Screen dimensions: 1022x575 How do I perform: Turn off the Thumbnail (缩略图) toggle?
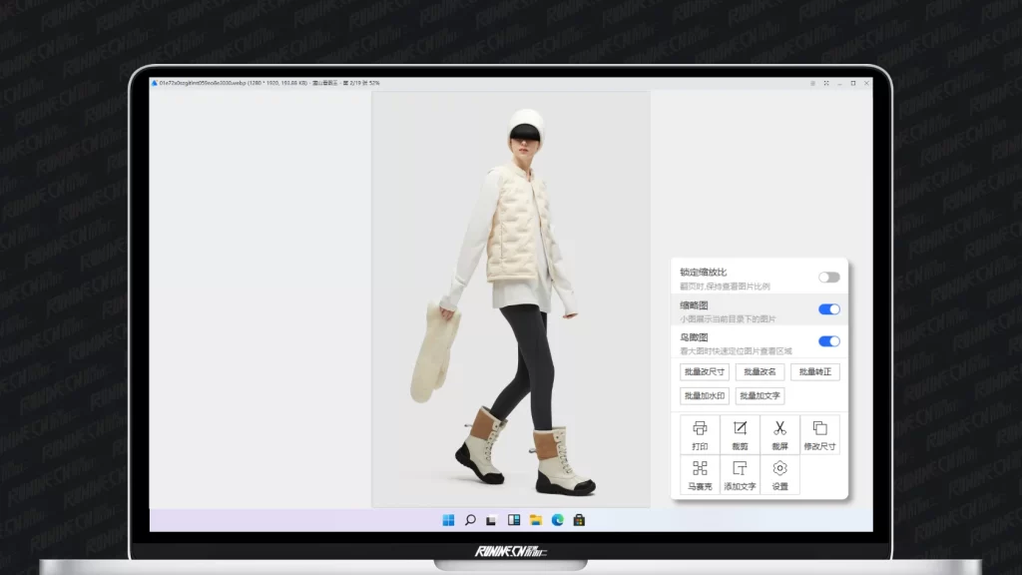[828, 309]
